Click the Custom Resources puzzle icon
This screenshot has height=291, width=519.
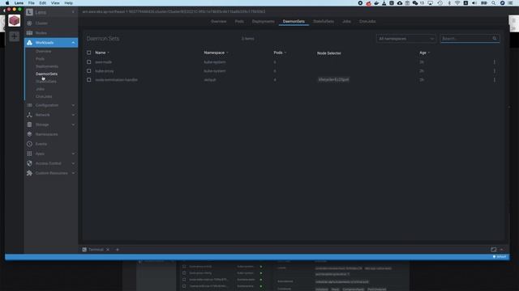click(x=29, y=173)
